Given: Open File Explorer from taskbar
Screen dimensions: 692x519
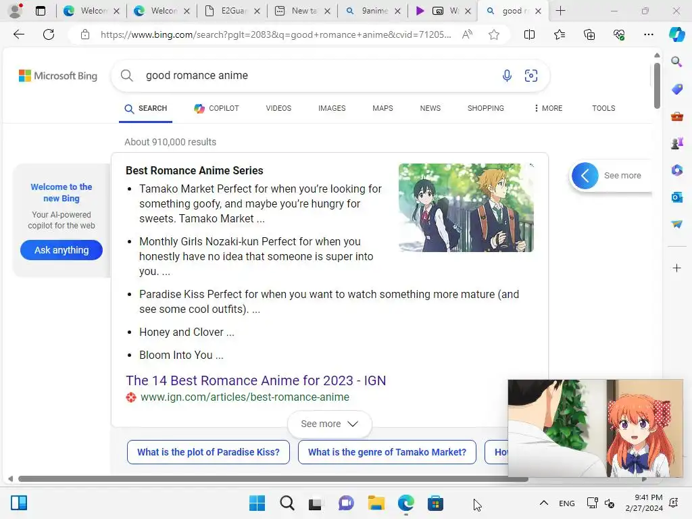Looking at the screenshot, I should (376, 503).
